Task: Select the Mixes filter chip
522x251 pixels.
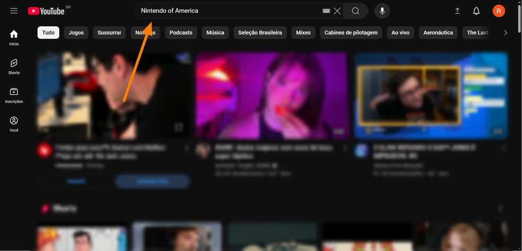Action: (x=303, y=33)
